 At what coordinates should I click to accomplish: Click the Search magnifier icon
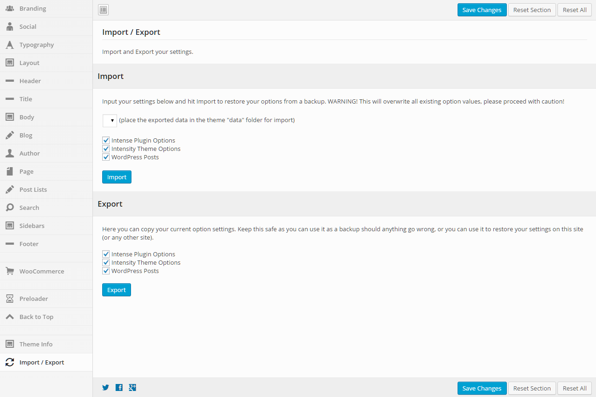(x=10, y=208)
